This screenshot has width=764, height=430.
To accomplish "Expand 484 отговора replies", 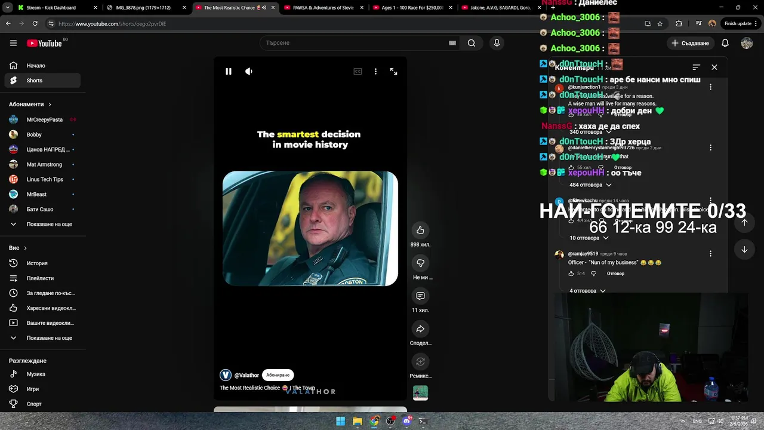I will coord(590,185).
